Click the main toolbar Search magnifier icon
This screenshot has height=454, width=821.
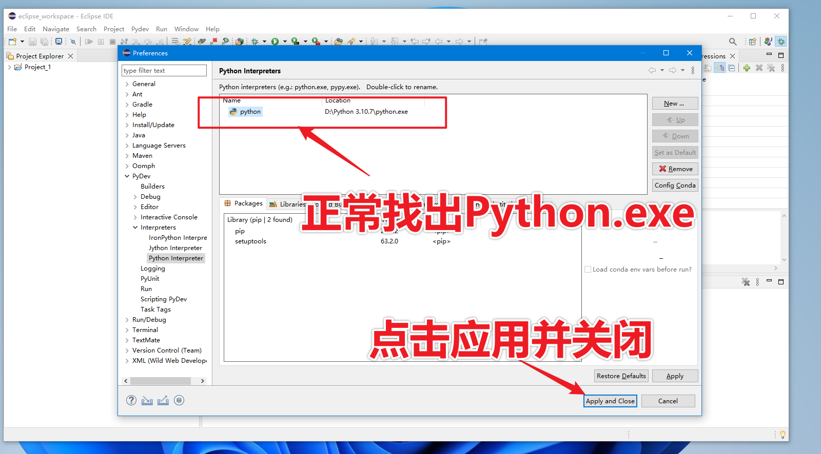[733, 42]
